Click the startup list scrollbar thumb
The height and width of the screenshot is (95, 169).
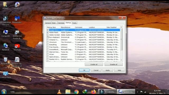[x=121, y=39]
